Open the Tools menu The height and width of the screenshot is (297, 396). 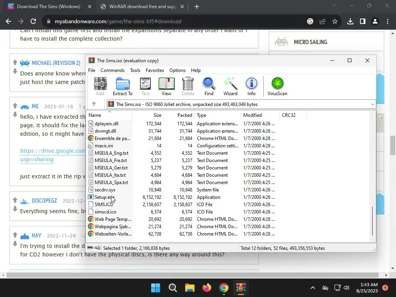click(x=135, y=70)
